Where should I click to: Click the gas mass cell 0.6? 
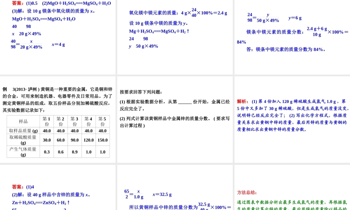(61, 152)
